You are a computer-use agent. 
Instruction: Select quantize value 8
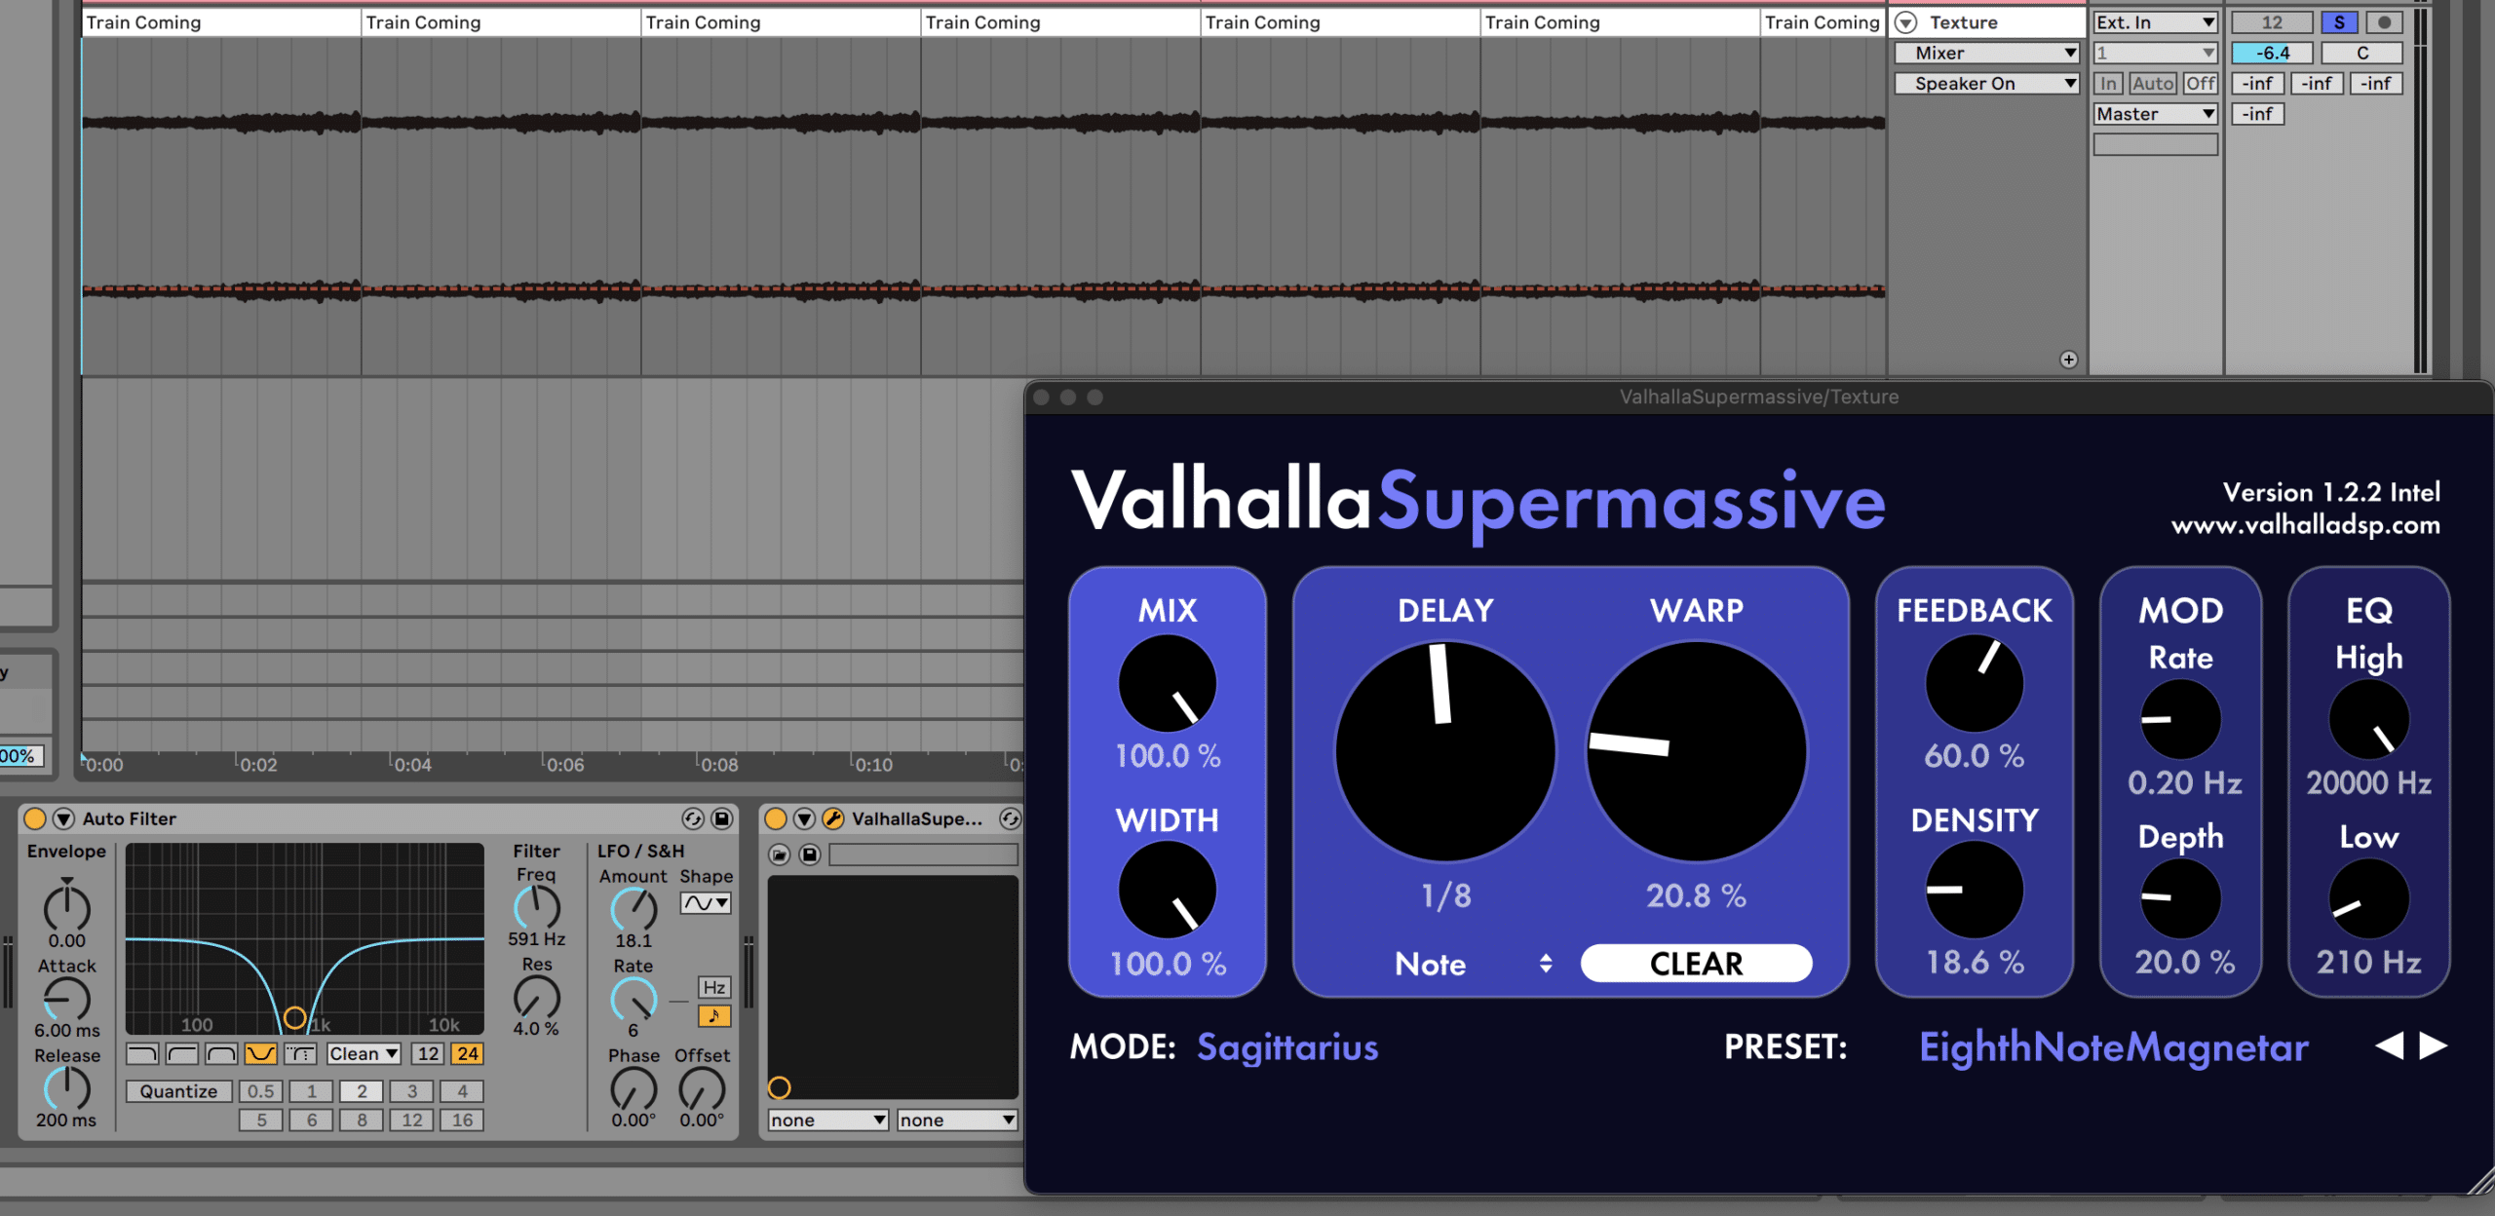pos(362,1121)
